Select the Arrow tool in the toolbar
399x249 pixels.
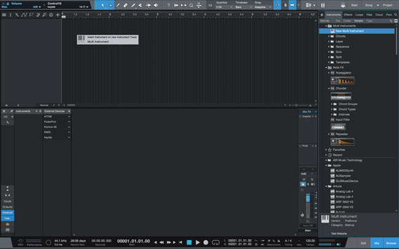(103, 5)
